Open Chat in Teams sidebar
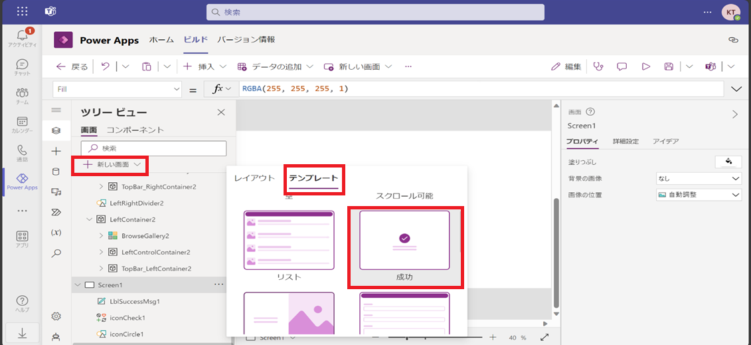This screenshot has width=751, height=345. [22, 67]
